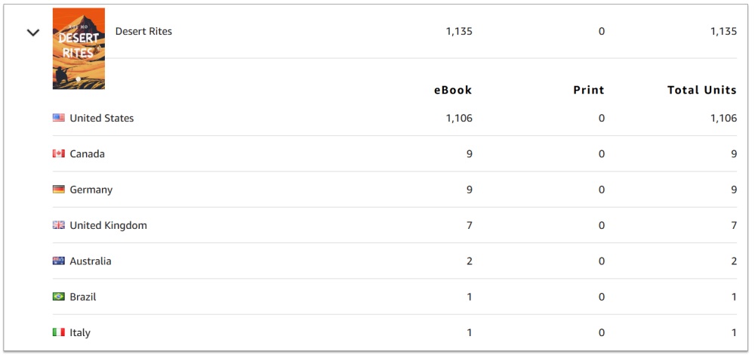
Task: Click the 1,135 total units for Desert Rites
Action: [x=724, y=31]
